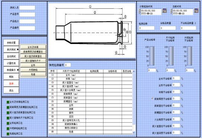Open calendar icon for 当前时间
202x139 pixels.
196,11
